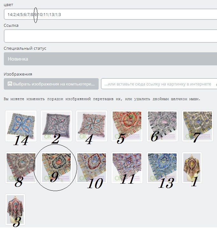Select pink scarf thumbnail numbered 4
Image resolution: width=217 pixels, height=228 pixels.
92,126
